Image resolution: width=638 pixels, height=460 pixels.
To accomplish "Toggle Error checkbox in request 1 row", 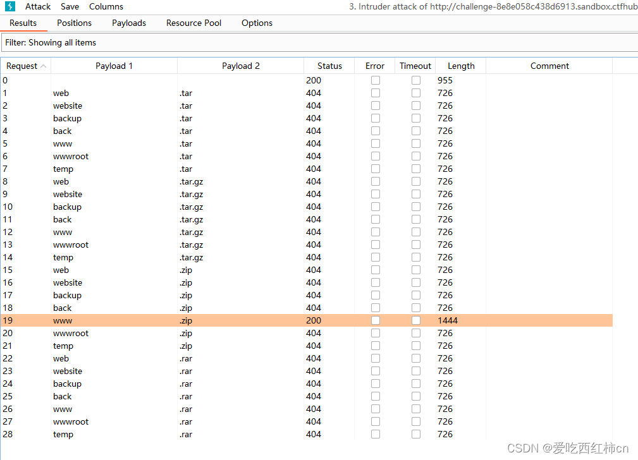I will 376,93.
